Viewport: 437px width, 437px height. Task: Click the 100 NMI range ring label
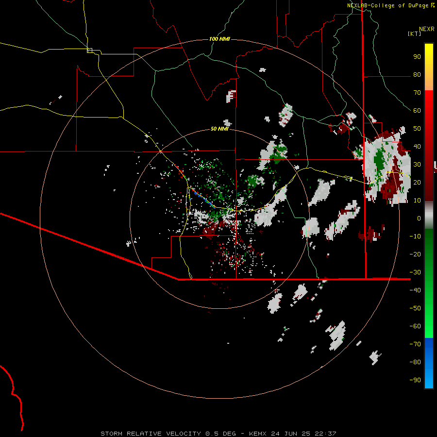click(x=219, y=39)
